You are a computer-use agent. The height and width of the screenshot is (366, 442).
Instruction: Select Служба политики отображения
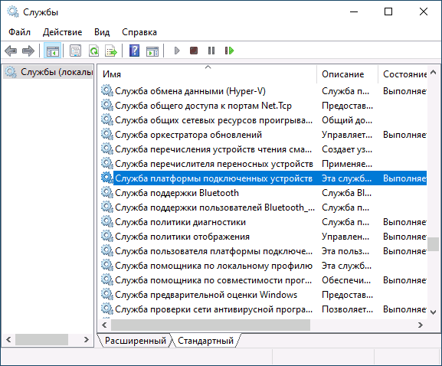point(264,237)
